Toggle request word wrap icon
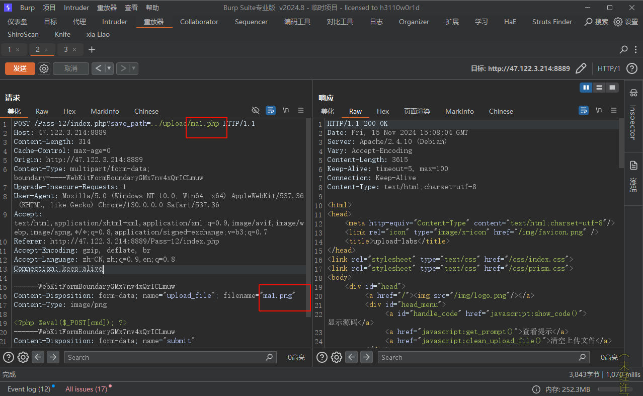The width and height of the screenshot is (643, 396). point(271,110)
